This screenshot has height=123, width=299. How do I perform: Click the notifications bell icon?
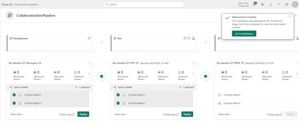(x=254, y=4)
